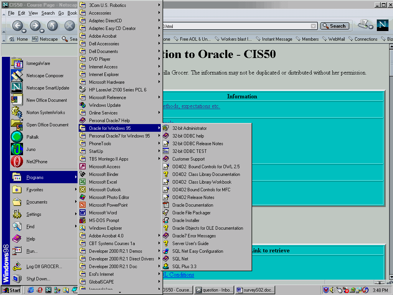Click the Reload toolbar icon
Viewport: 393px width, 295px height.
click(x=52, y=26)
